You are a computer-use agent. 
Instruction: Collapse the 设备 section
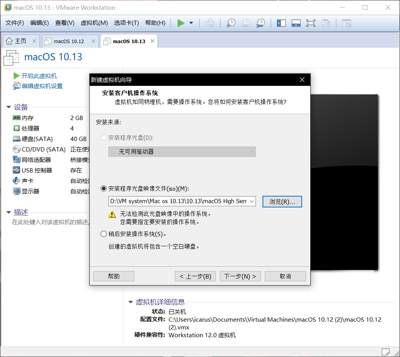click(9, 107)
